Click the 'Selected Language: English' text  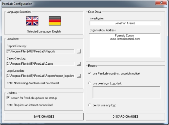coord(44,32)
